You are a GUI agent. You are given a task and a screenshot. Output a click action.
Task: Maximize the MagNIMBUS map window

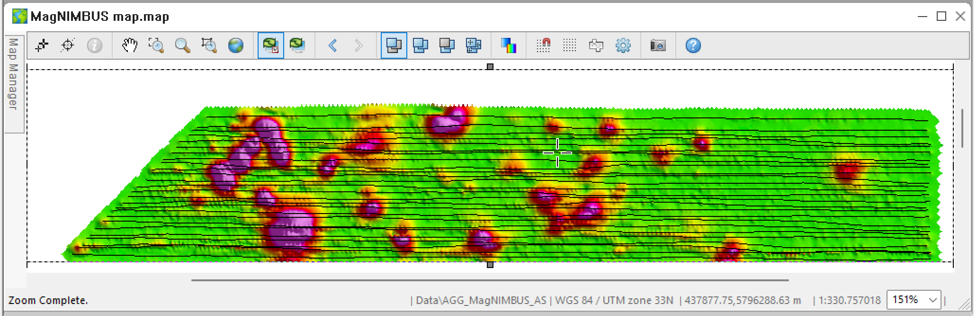click(941, 16)
